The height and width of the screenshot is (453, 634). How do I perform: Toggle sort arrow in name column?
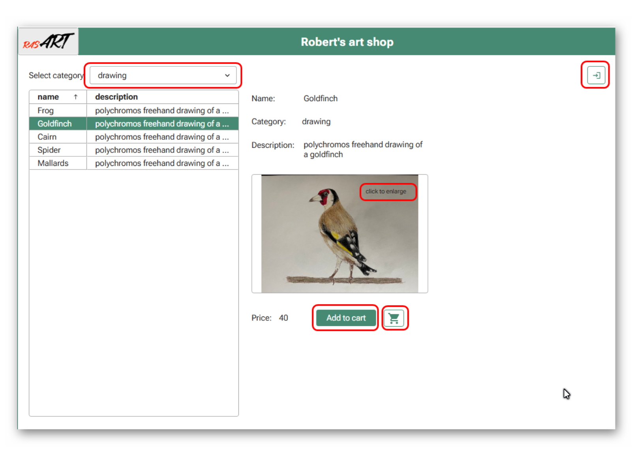(76, 97)
